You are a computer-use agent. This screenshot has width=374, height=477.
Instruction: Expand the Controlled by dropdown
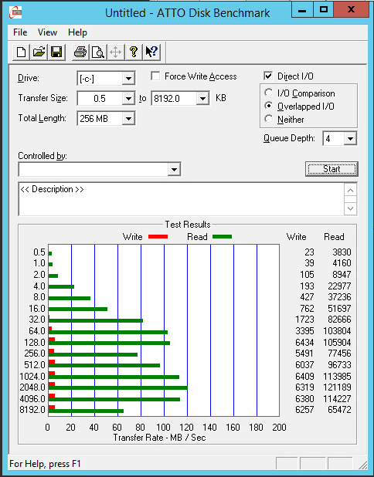click(x=174, y=170)
